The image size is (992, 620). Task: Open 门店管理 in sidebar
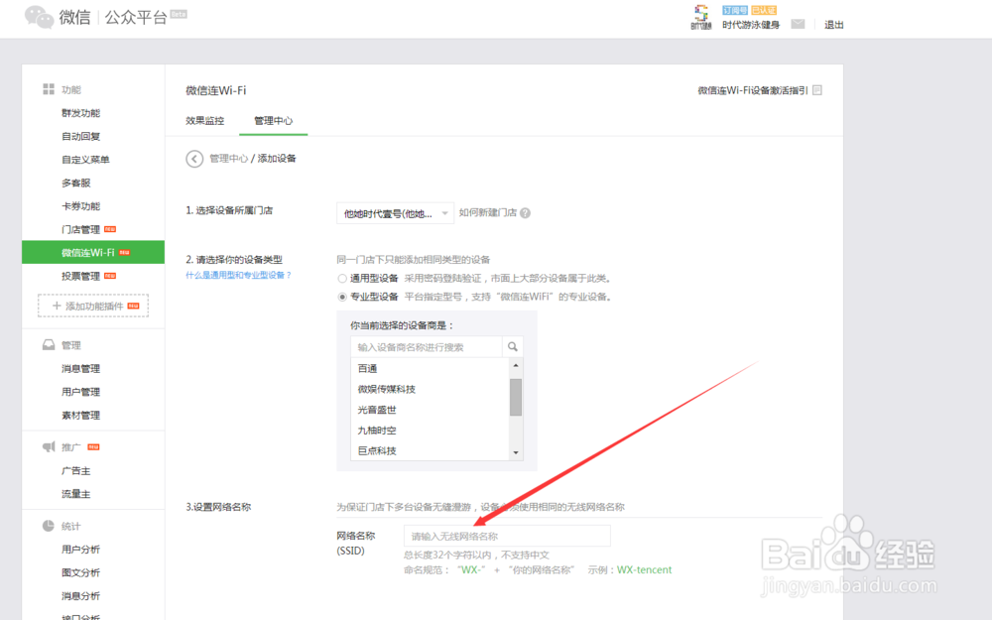(81, 230)
